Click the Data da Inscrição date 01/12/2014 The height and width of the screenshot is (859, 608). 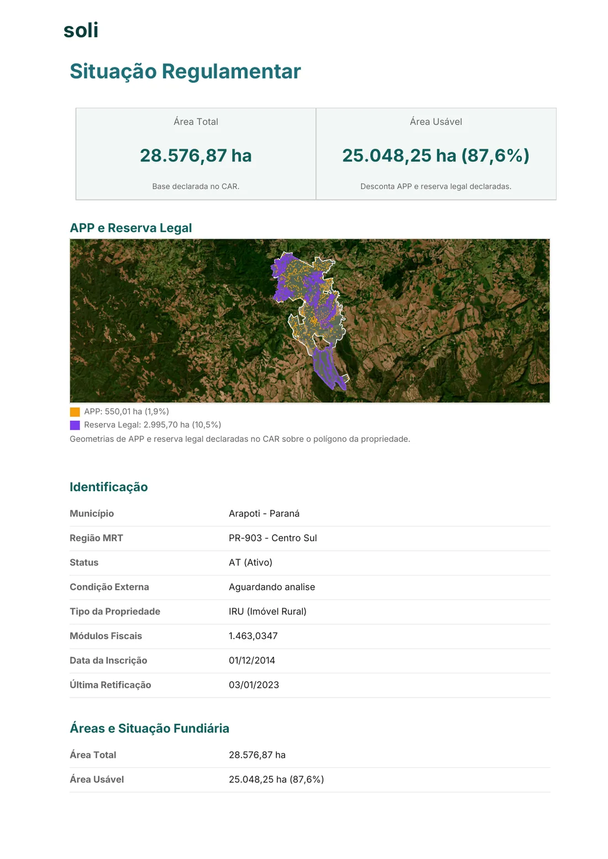pyautogui.click(x=252, y=661)
